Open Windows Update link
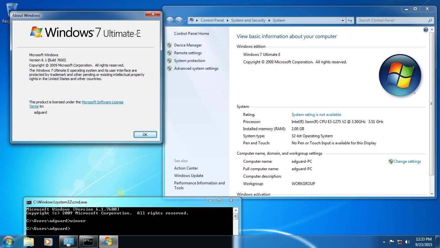Screen dimensions: 440x248 [189, 176]
